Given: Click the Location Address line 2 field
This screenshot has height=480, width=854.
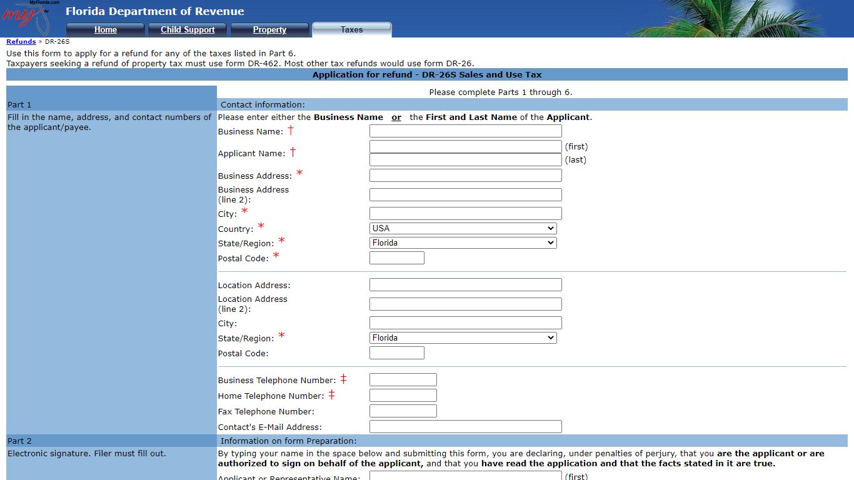Looking at the screenshot, I should pyautogui.click(x=466, y=304).
